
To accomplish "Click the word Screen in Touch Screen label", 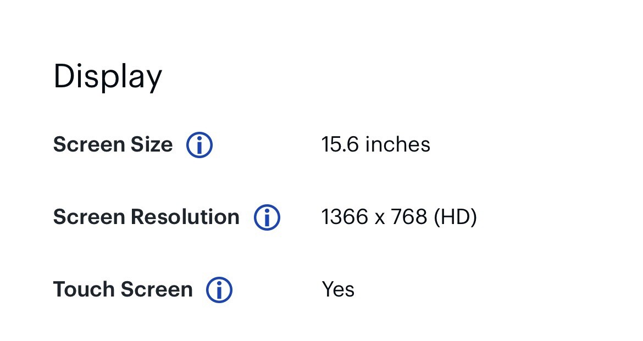I will pos(157,289).
